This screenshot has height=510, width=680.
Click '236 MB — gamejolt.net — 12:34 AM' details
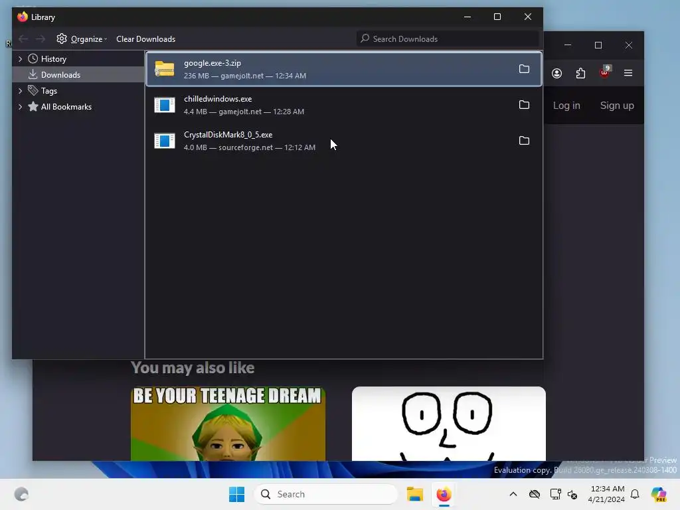pos(245,76)
